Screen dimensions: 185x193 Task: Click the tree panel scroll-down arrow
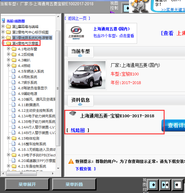coord(58,168)
